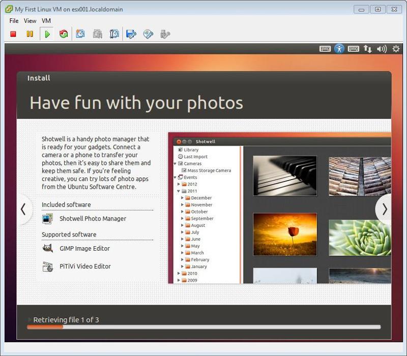
Task: Expand the January folder arrow
Action: [x=182, y=266]
